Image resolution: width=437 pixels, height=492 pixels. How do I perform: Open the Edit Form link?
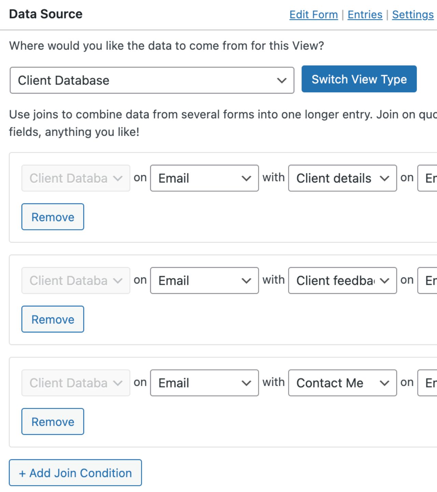(x=313, y=14)
